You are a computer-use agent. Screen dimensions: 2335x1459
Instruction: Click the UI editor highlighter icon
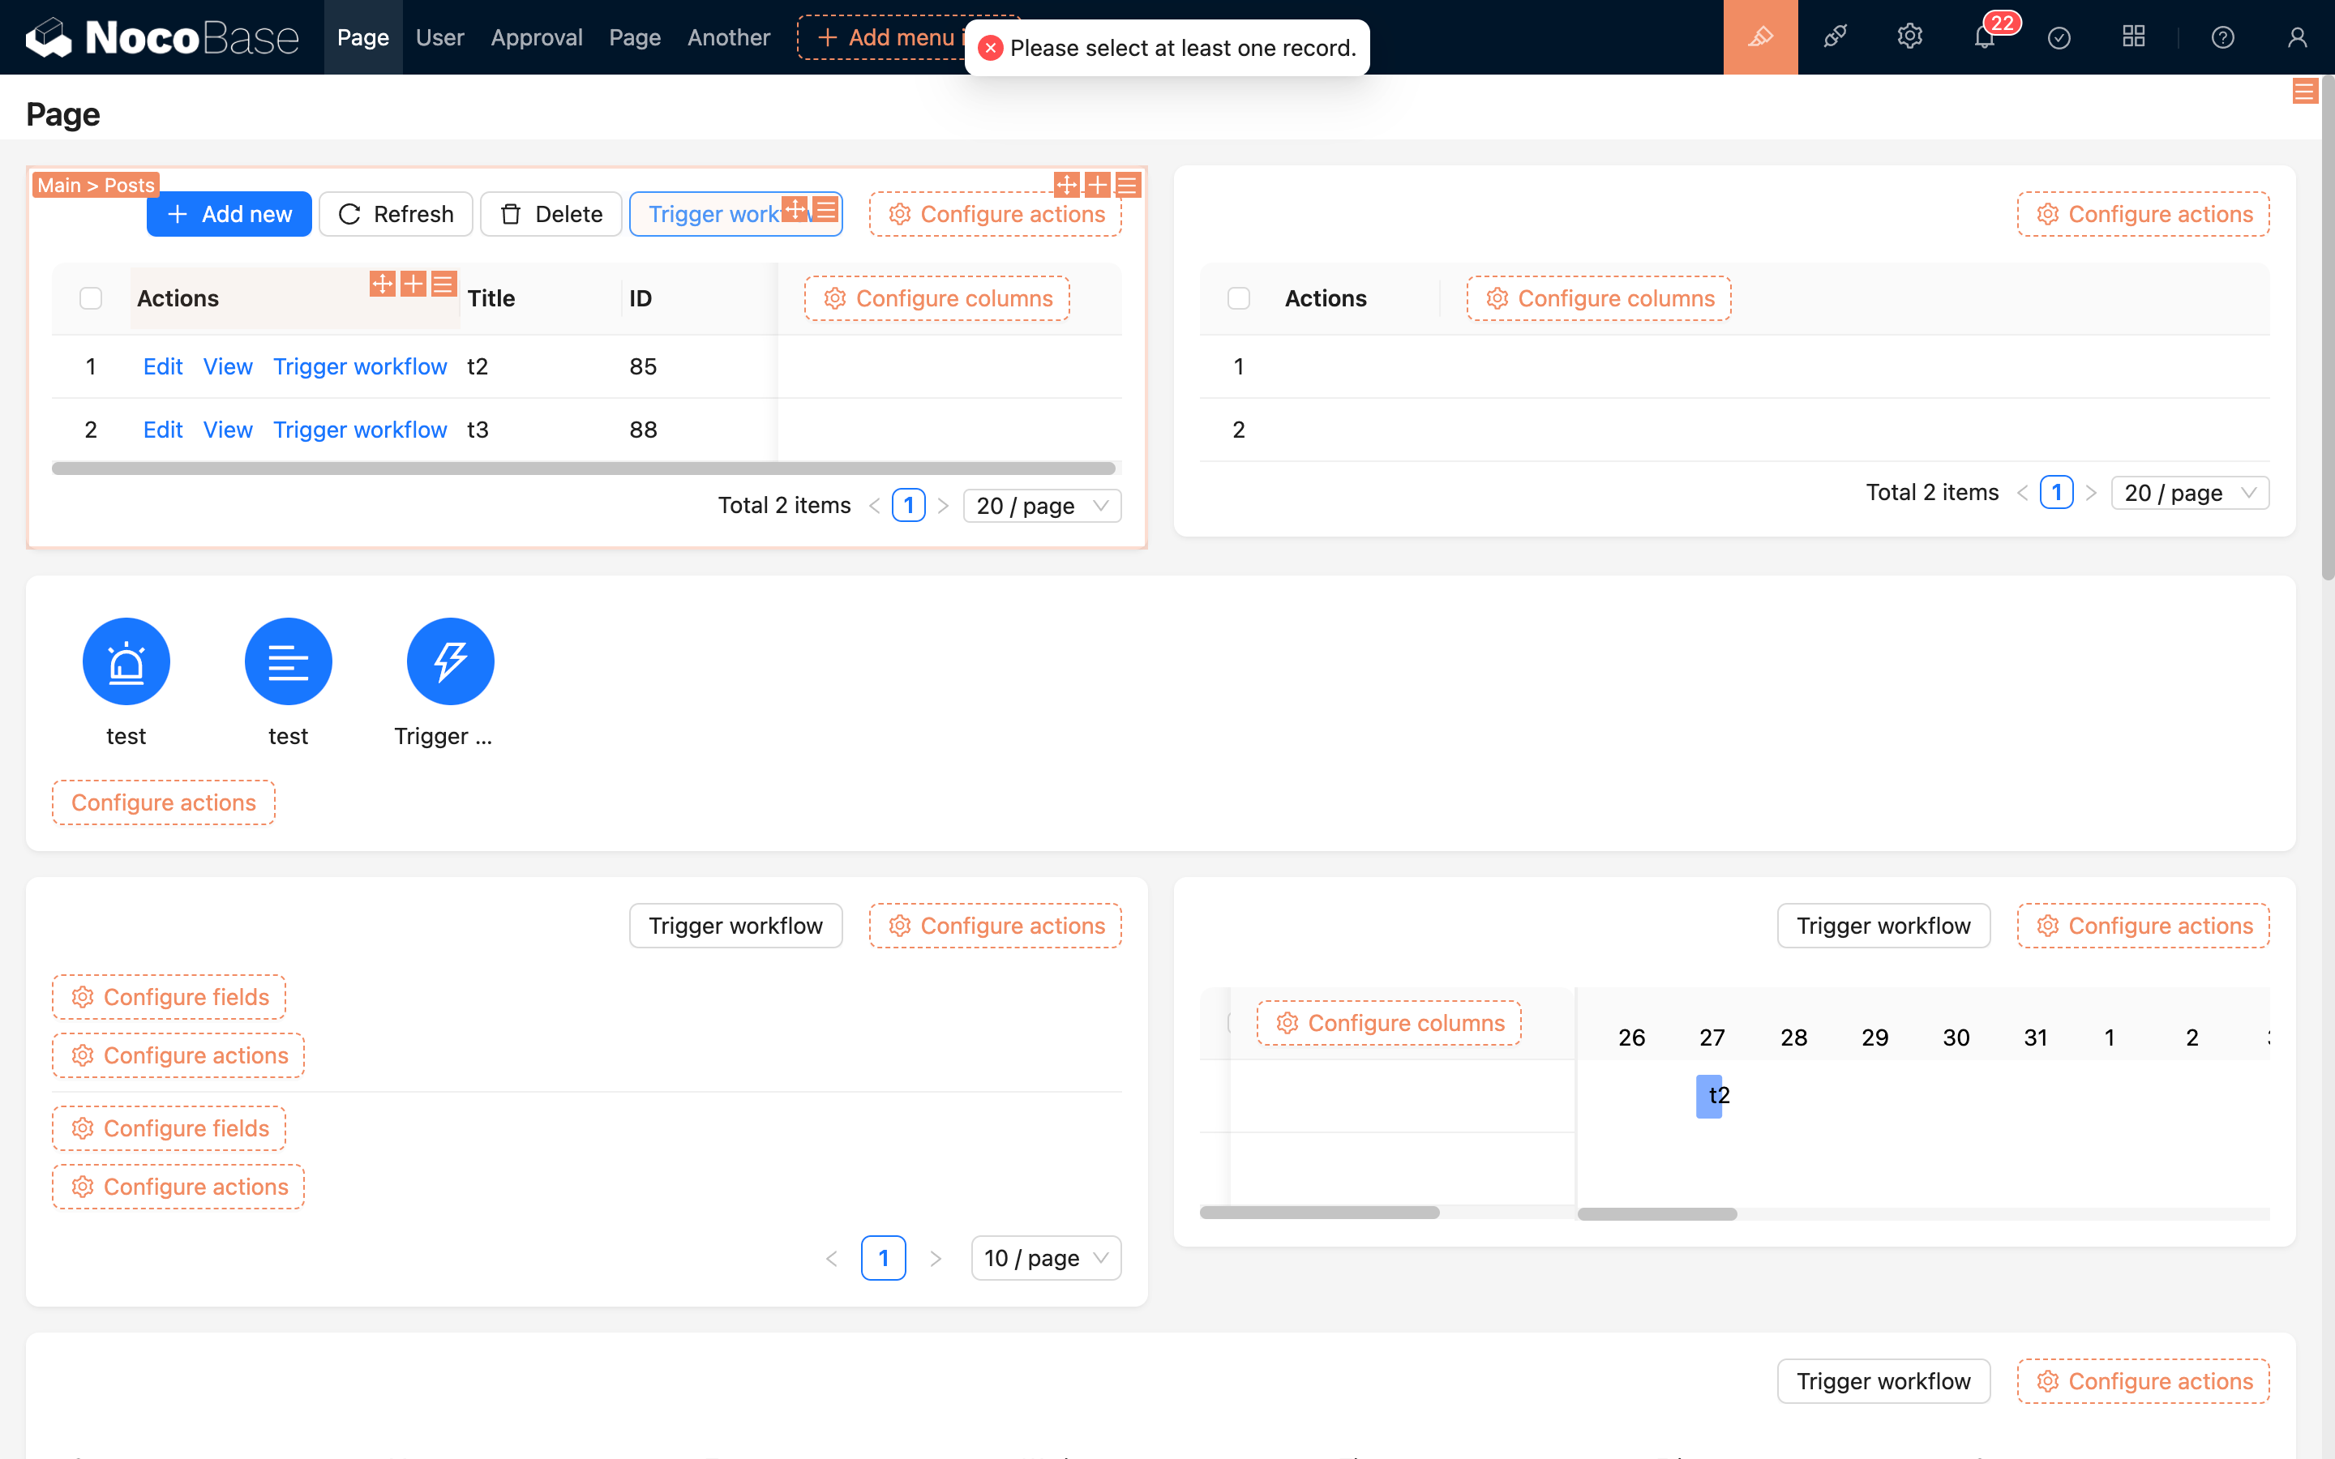click(x=1760, y=36)
